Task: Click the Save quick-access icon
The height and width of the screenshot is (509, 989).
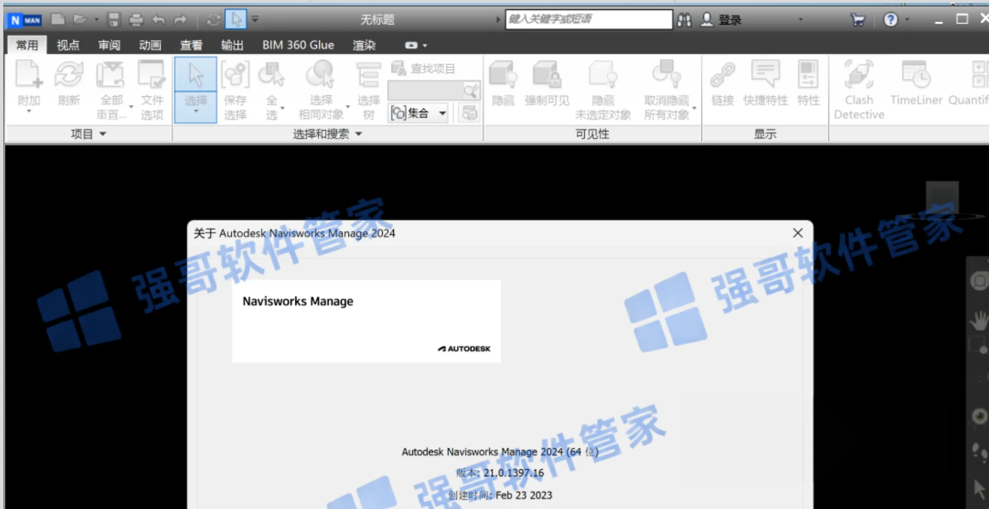Action: [x=113, y=20]
